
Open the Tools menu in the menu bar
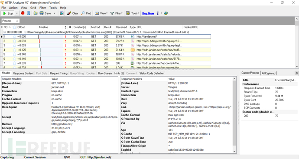[53, 8]
